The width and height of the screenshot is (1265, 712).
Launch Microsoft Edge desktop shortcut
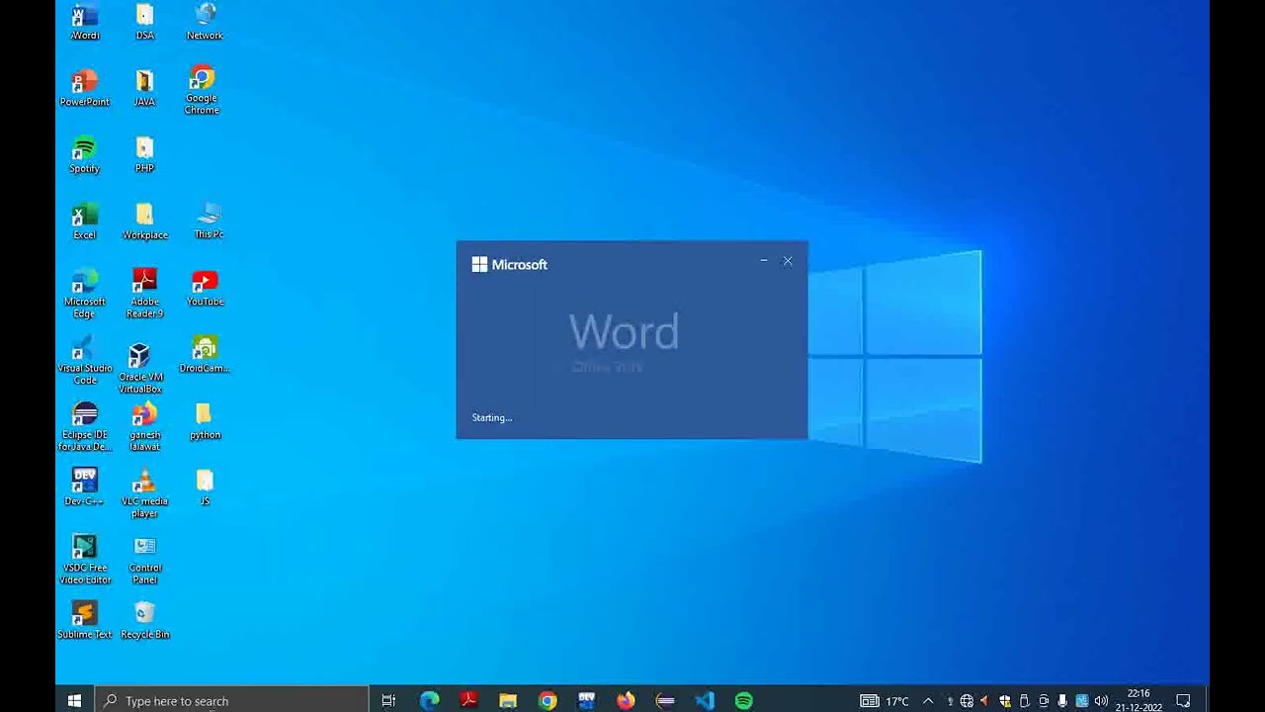tap(85, 293)
